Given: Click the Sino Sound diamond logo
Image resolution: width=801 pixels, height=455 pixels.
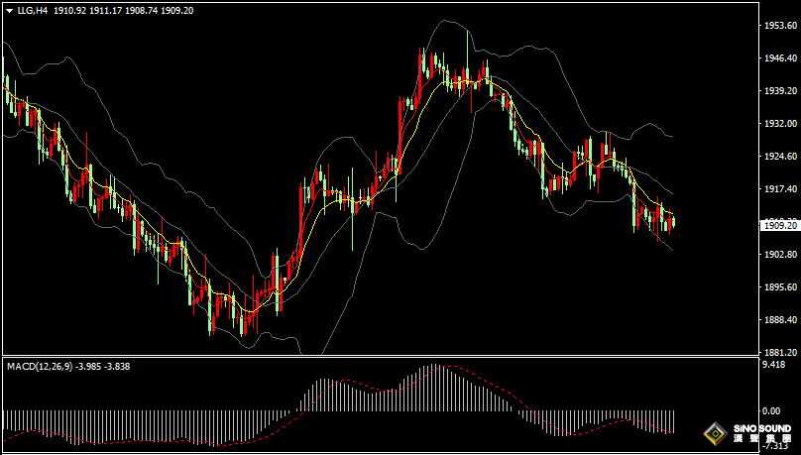Looking at the screenshot, I should pyautogui.click(x=714, y=433).
